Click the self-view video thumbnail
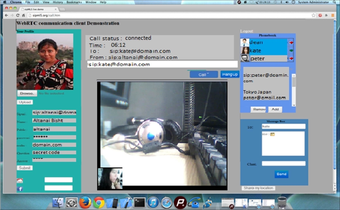The width and height of the screenshot is (340, 210). 110,179
